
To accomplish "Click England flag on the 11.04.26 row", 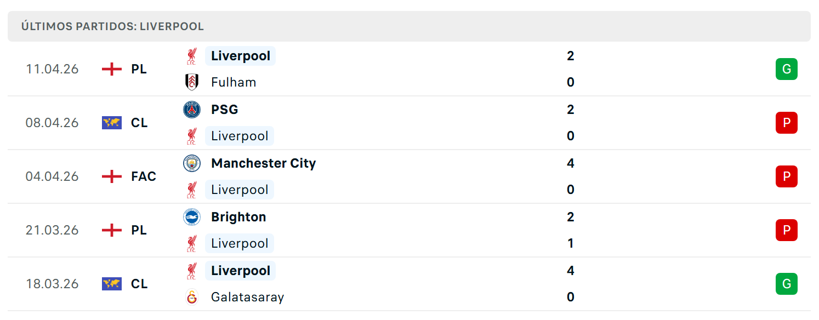I will 112,69.
